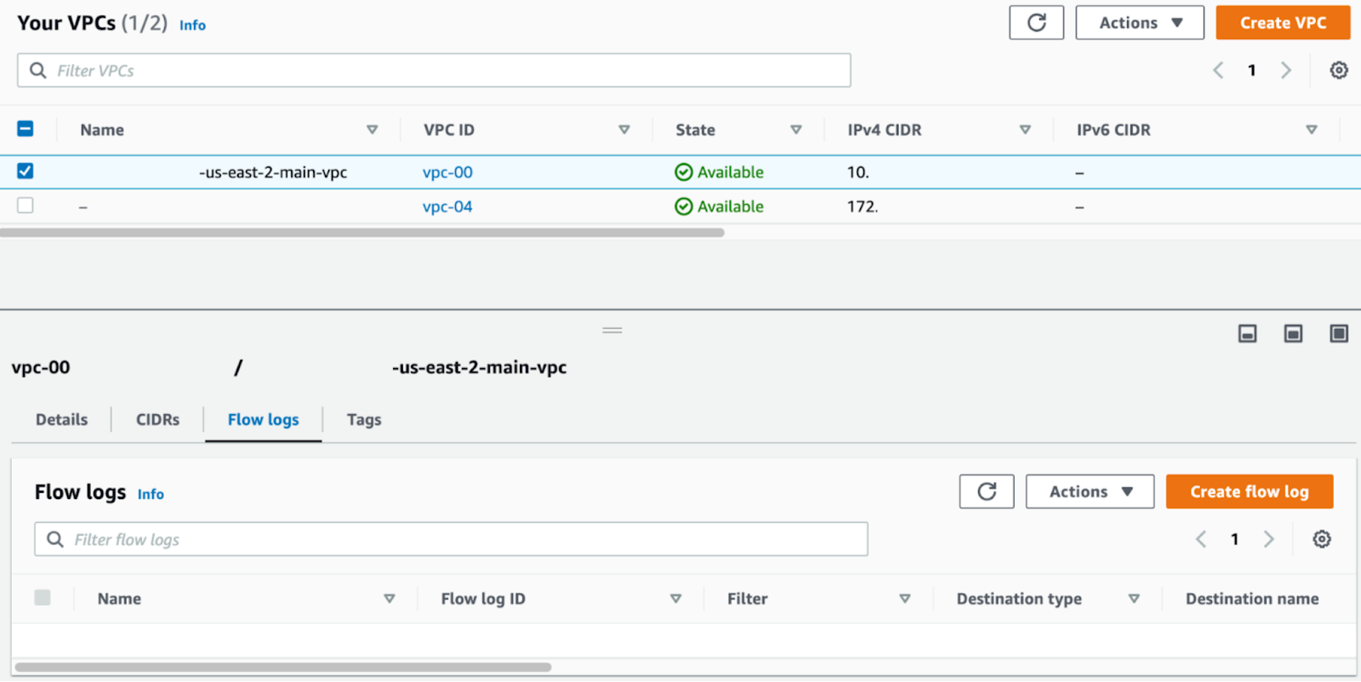
Task: Select the vpc-04 row checkbox
Action: click(26, 206)
